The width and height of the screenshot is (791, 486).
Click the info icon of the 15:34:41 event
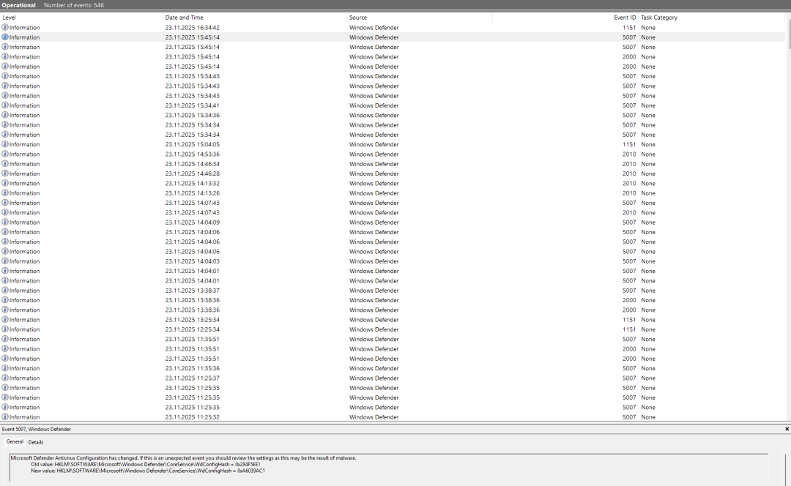(x=5, y=105)
